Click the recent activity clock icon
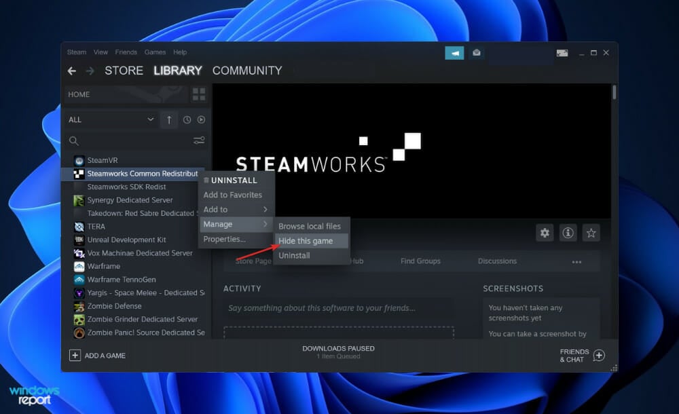Screen dimensions: 679x414 (x=187, y=120)
